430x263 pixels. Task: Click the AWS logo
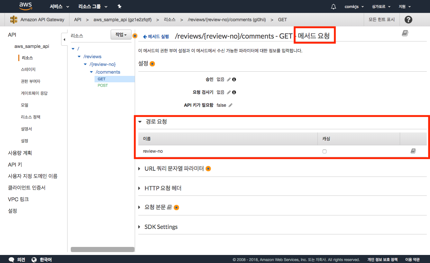(25, 6)
